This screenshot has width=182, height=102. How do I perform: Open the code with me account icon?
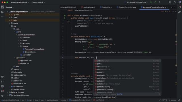coord(170,2)
